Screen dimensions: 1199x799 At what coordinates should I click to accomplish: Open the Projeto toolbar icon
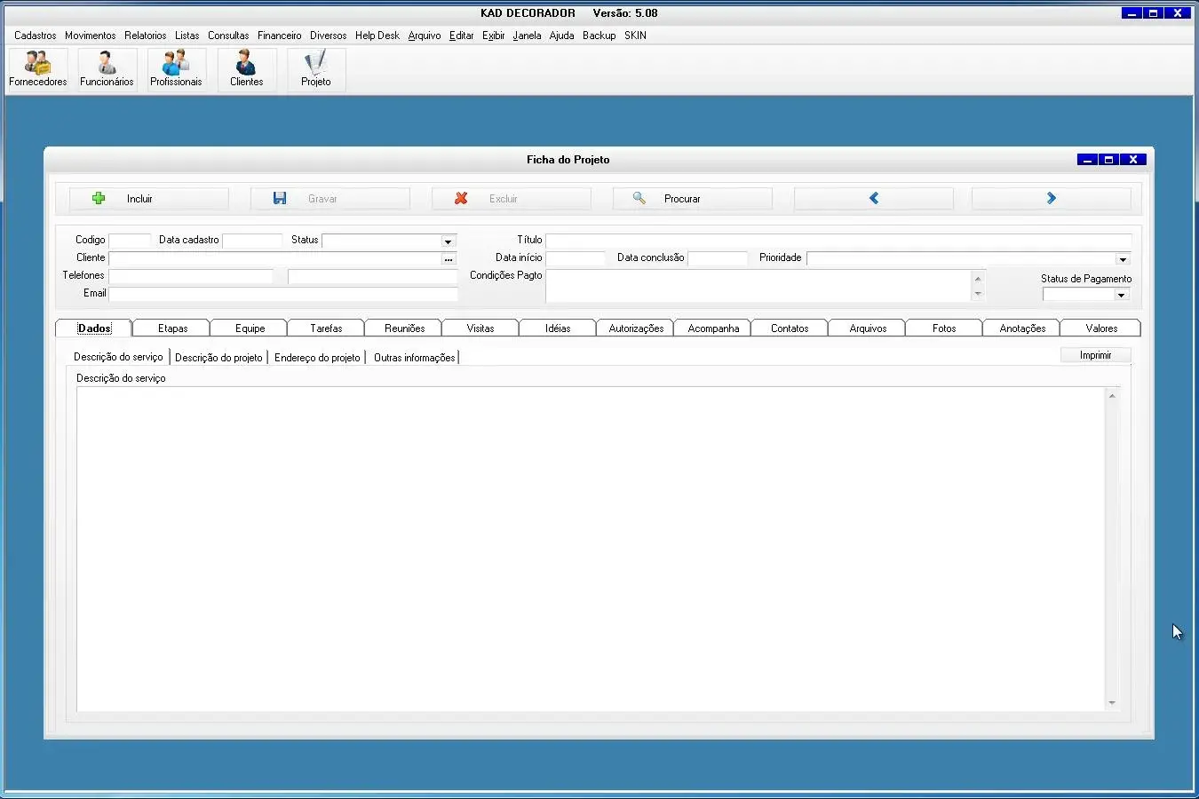[315, 69]
